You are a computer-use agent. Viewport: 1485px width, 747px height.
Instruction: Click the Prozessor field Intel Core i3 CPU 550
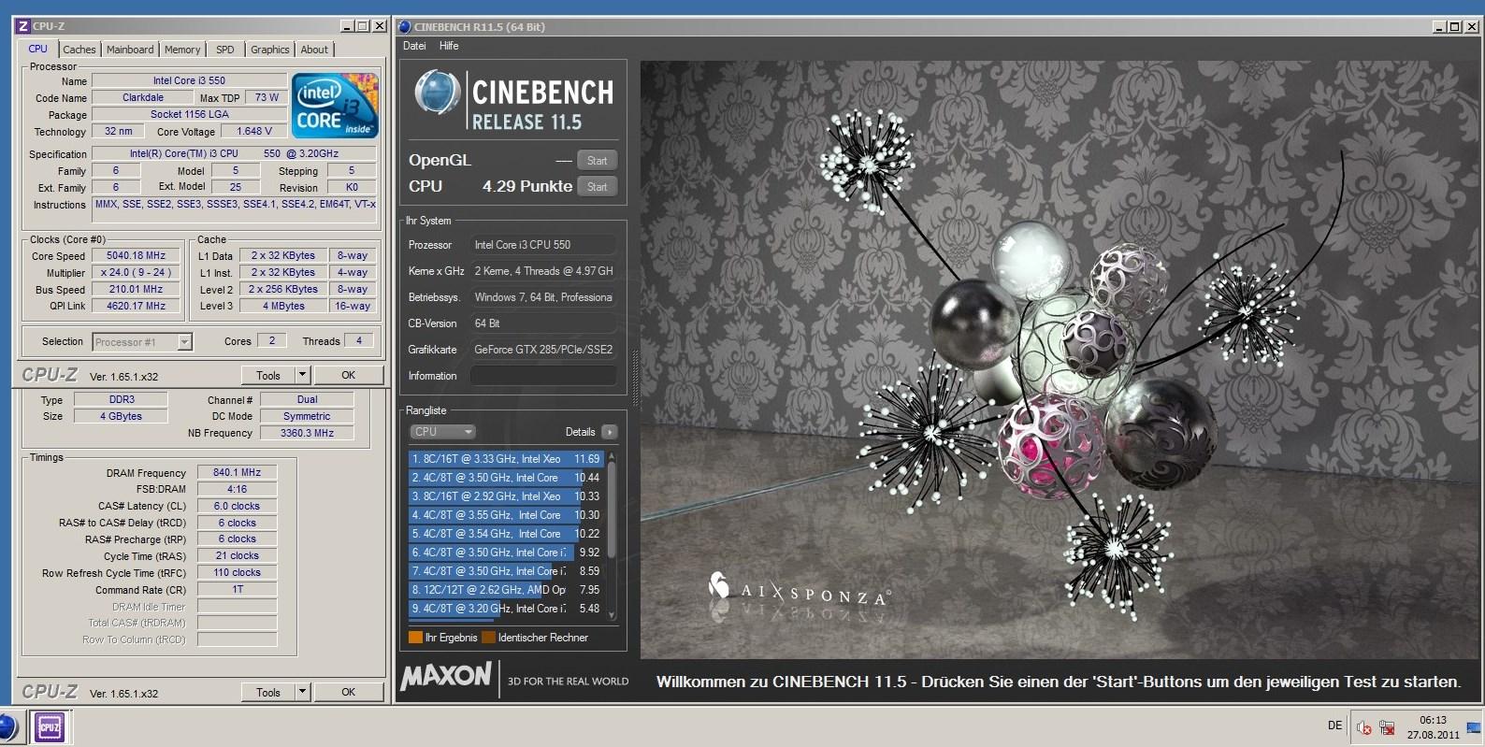click(542, 245)
